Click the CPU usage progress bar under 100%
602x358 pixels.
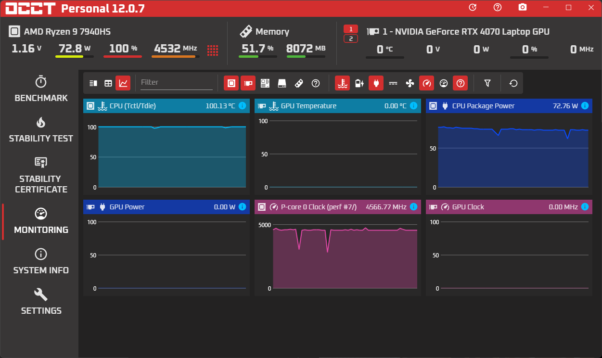(122, 56)
